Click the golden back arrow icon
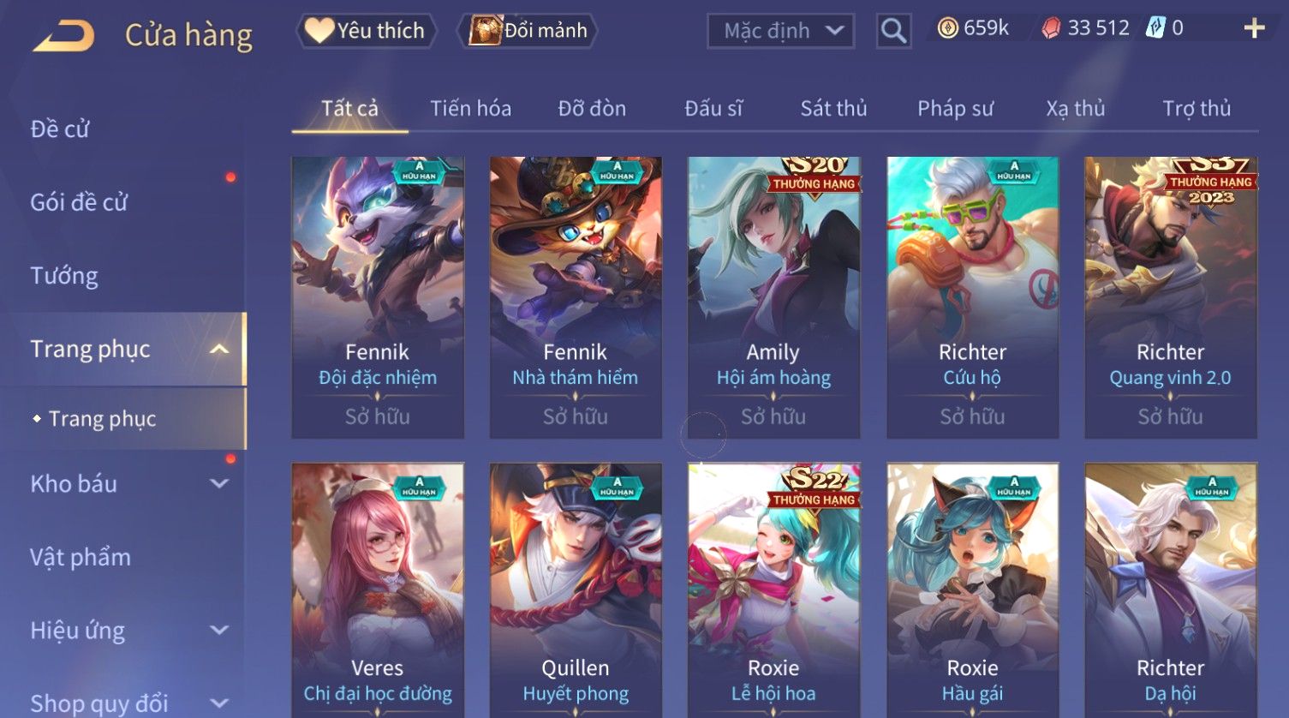Viewport: 1289px width, 718px height. [x=63, y=36]
